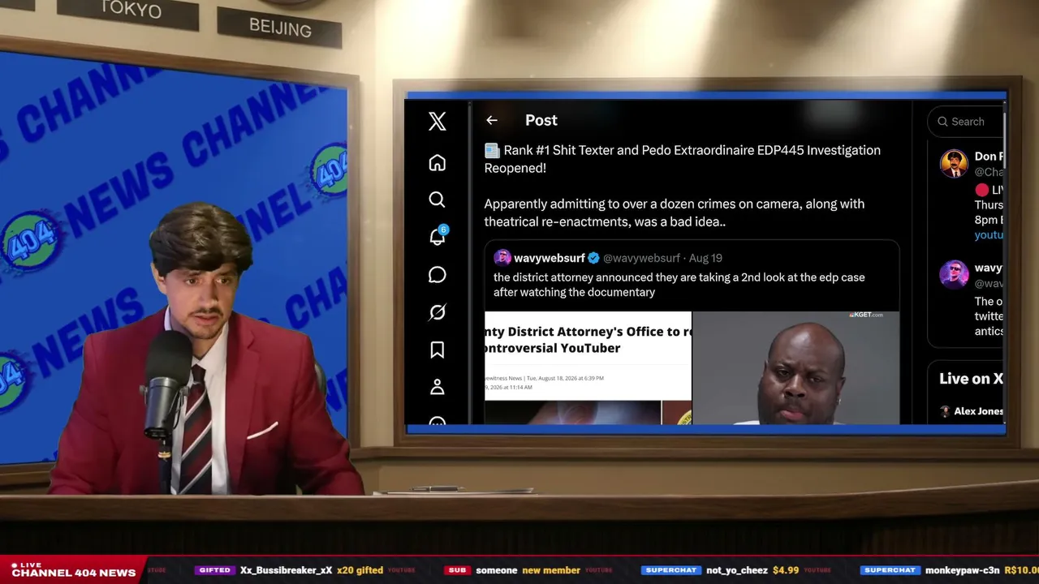1039x584 pixels.
Task: Click the Alex Jones avatar under Live on X
Action: pos(945,411)
